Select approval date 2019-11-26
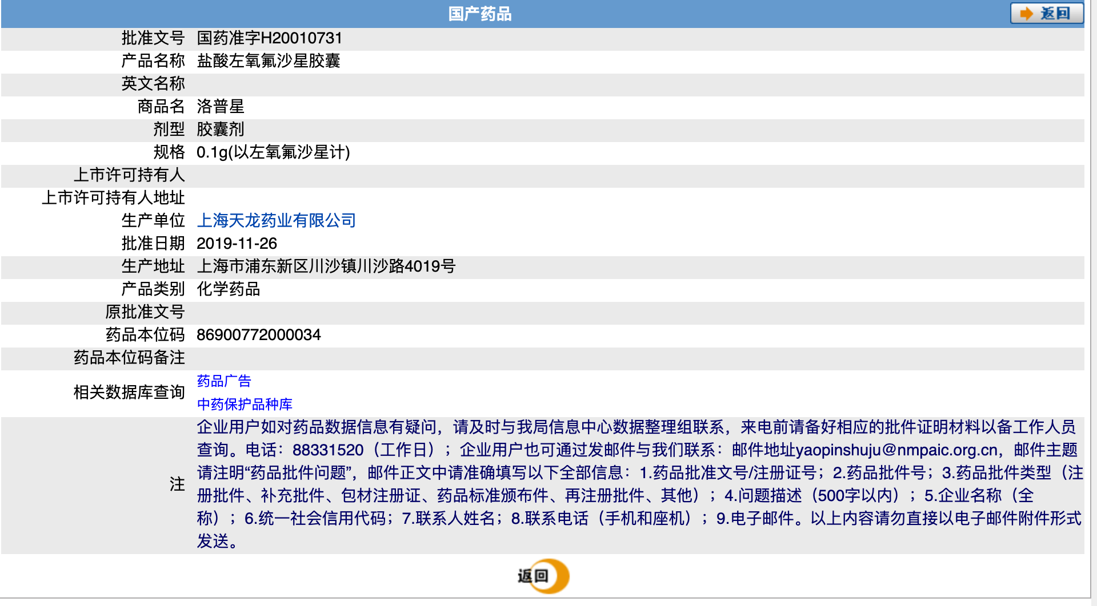Screen dimensions: 1097x606 pos(237,244)
